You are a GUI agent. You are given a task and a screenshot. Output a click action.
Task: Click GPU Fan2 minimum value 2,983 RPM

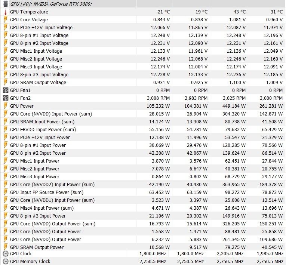pos(196,98)
